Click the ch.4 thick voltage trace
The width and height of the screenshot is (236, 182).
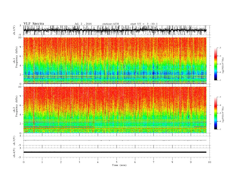click(x=115, y=152)
